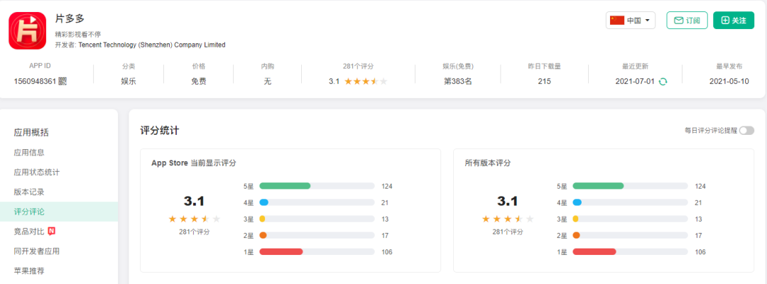
Task: Click the red N badge beside 竞品对比
Action: coord(52,231)
